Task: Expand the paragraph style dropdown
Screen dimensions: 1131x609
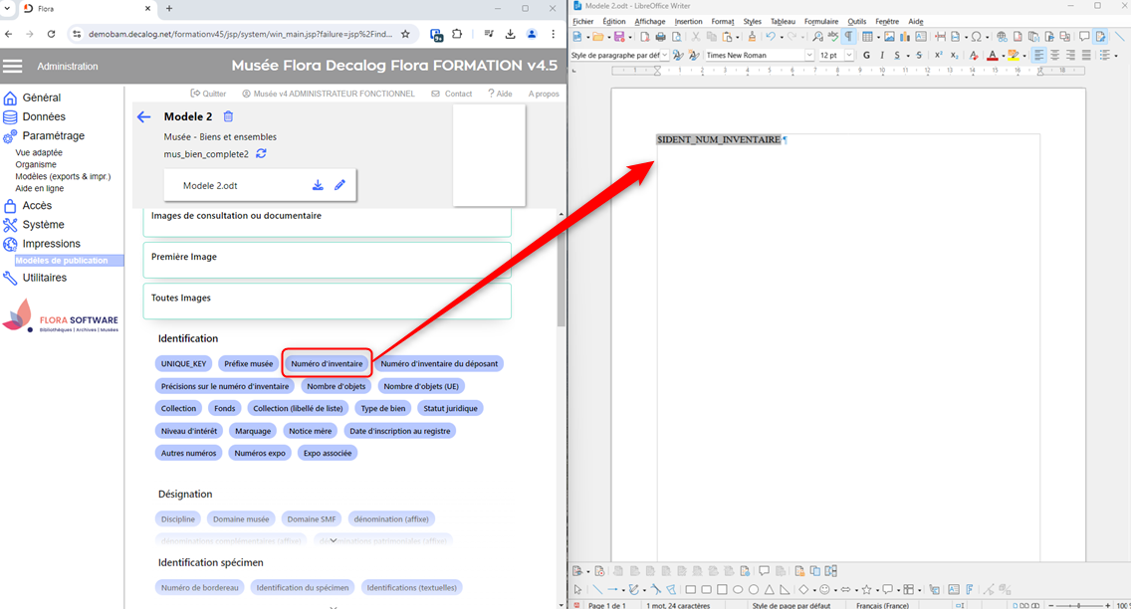Action: tap(665, 56)
